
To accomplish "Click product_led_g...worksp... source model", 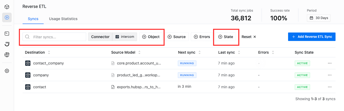I will tap(139, 75).
